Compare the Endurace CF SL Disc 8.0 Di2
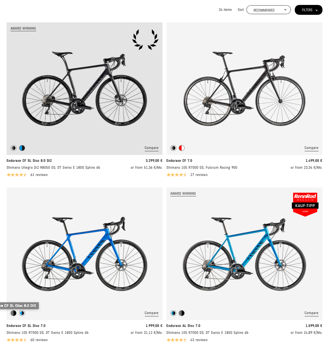 click(x=151, y=148)
